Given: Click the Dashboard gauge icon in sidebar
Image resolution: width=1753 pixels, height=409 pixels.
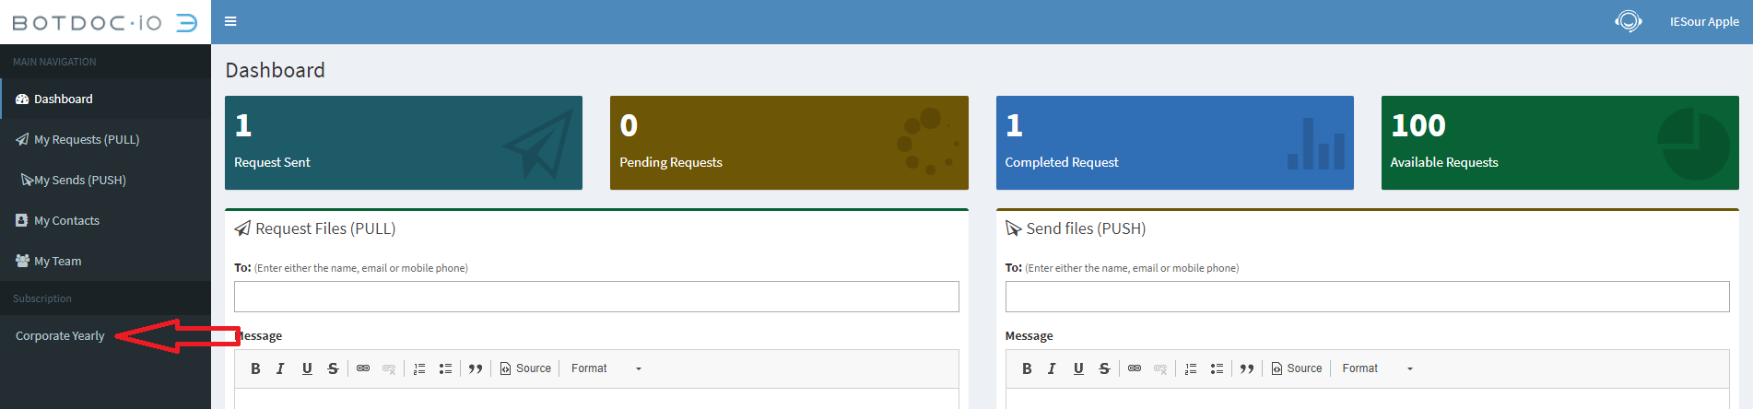Looking at the screenshot, I should [22, 99].
